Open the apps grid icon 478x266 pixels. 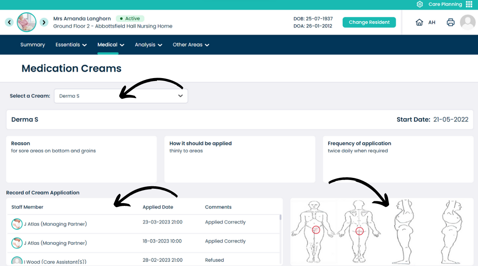coord(469,4)
